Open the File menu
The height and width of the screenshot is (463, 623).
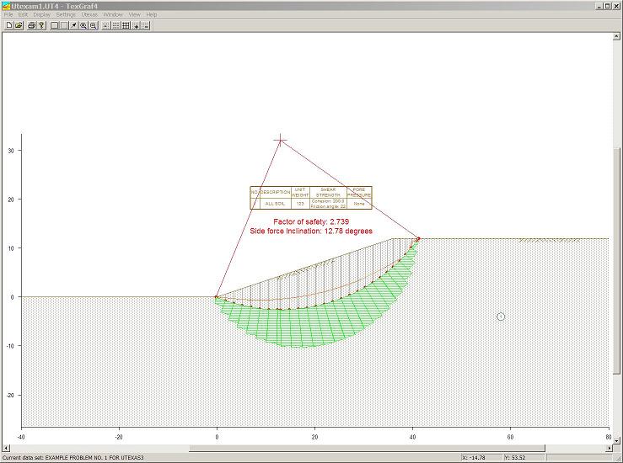pyautogui.click(x=8, y=14)
